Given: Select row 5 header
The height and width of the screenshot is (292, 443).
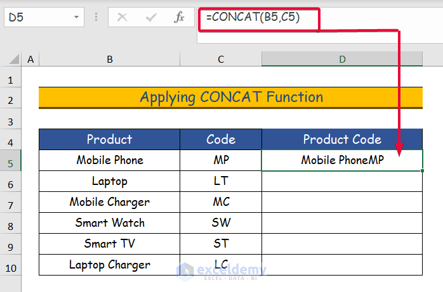Looking at the screenshot, I should coord(11,160).
